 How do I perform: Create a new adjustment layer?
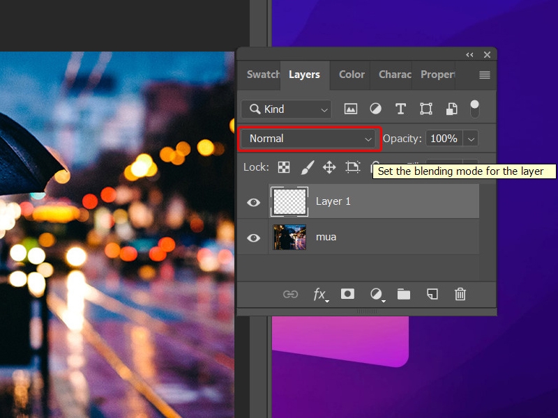click(375, 294)
